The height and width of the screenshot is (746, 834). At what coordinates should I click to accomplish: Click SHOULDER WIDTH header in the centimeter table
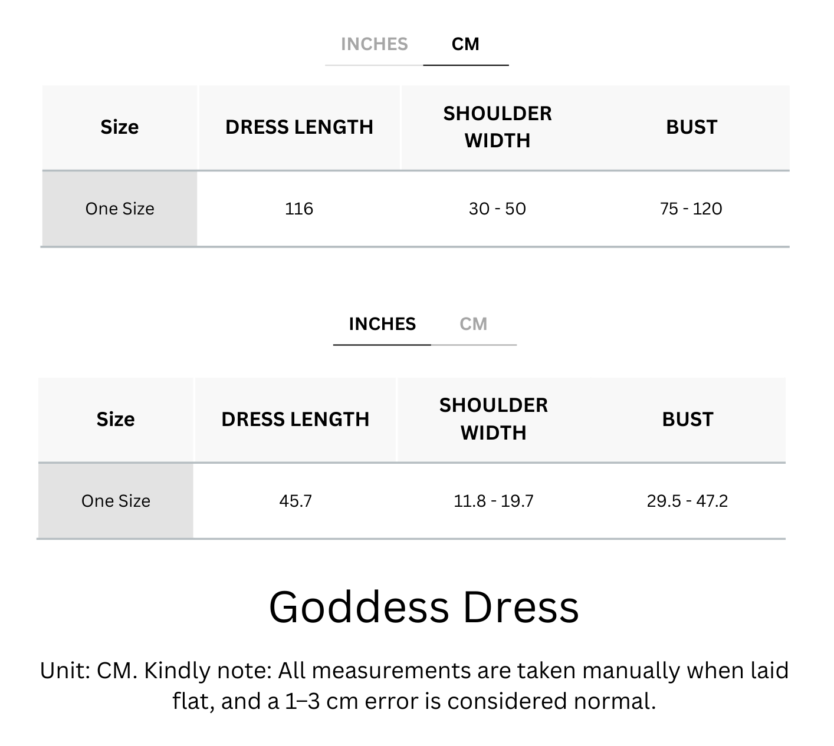(497, 127)
